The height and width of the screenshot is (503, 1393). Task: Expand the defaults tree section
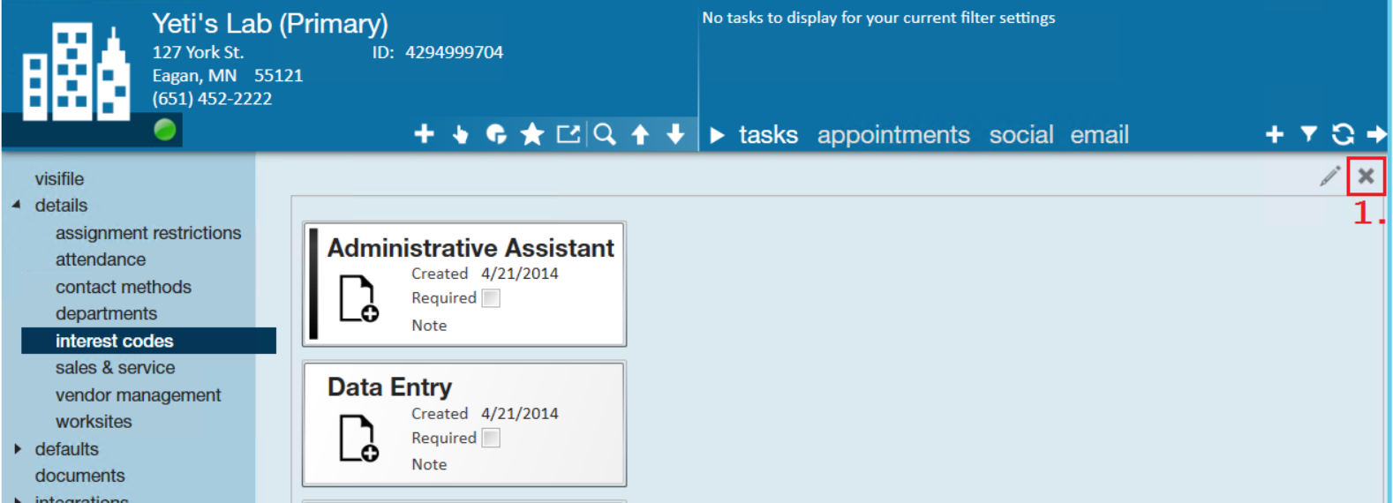17,449
